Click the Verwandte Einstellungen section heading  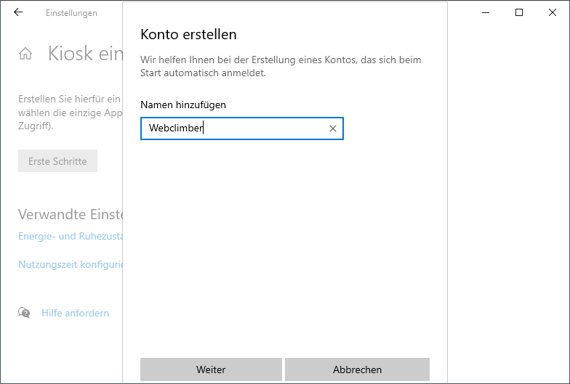pos(71,214)
